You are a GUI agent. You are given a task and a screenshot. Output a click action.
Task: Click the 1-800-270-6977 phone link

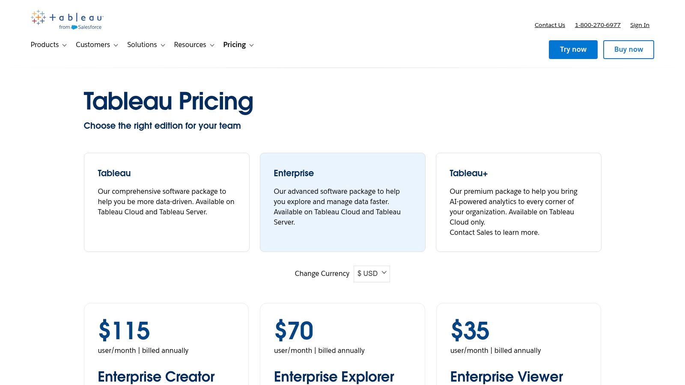coord(598,25)
